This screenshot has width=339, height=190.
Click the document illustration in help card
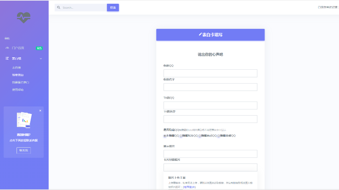pyautogui.click(x=24, y=120)
